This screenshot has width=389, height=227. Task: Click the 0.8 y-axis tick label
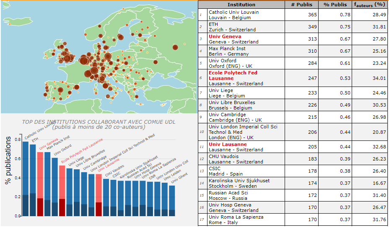[x=18, y=140]
